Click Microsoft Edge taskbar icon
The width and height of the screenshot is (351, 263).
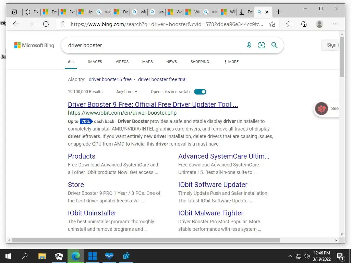76,256
